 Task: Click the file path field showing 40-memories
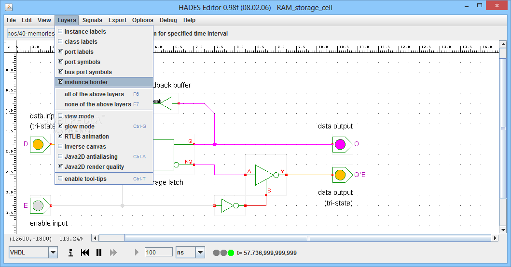coord(31,34)
